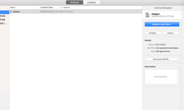The width and height of the screenshot is (184, 110).
Task: Click Upload to App Store button
Action: pyautogui.click(x=162, y=24)
